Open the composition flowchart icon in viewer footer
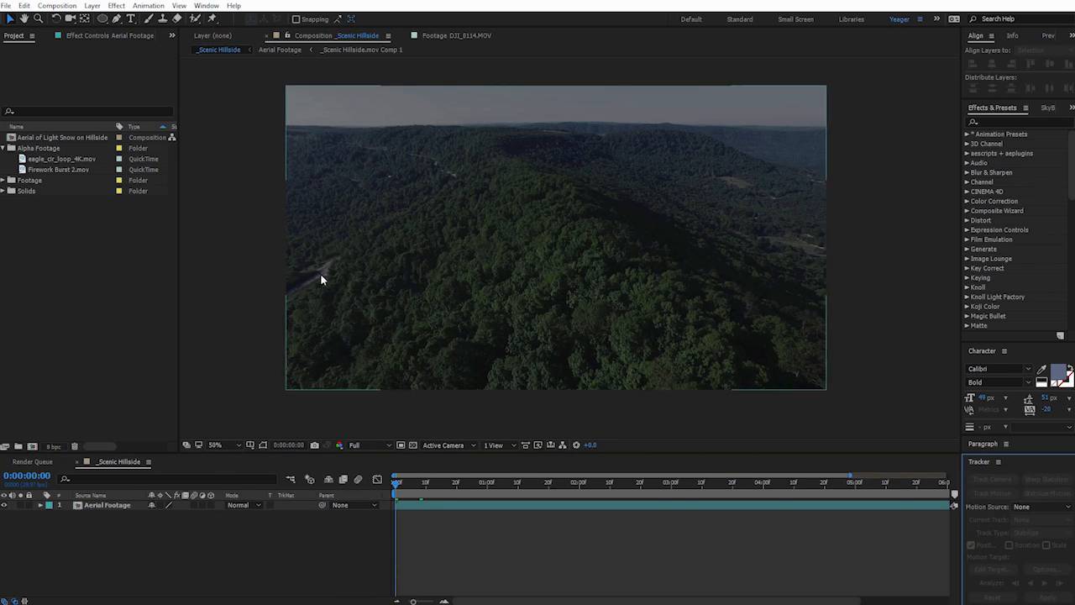This screenshot has width=1075, height=605. (564, 445)
